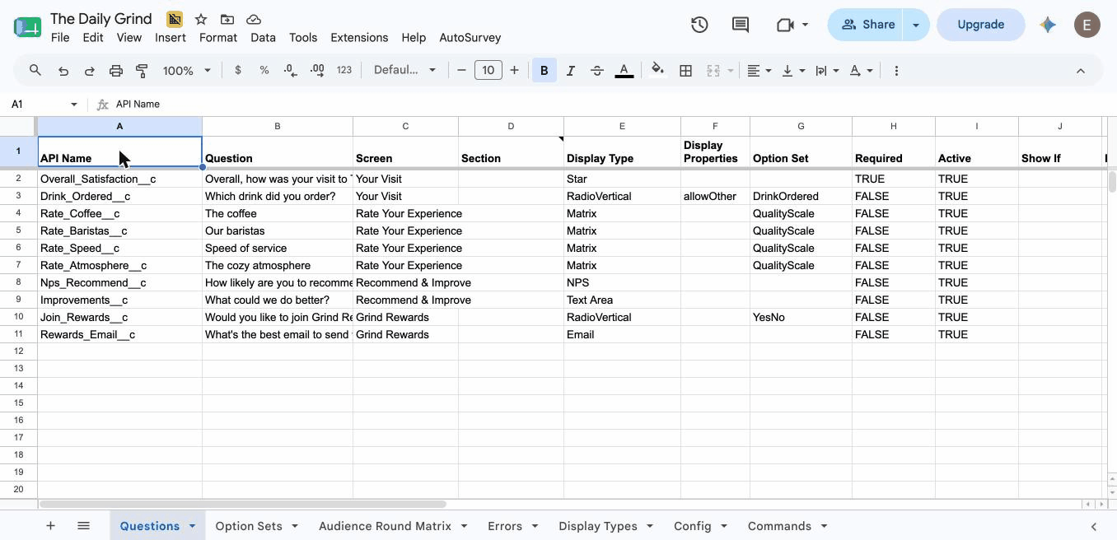The image size is (1117, 540).
Task: Open the toolbar's three-dot More menu
Action: (x=896, y=71)
